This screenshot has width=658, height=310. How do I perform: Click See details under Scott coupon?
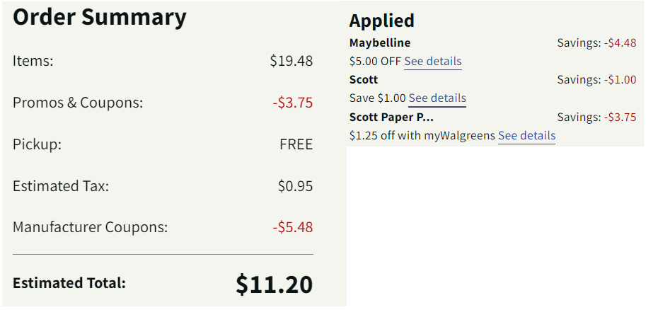(437, 98)
